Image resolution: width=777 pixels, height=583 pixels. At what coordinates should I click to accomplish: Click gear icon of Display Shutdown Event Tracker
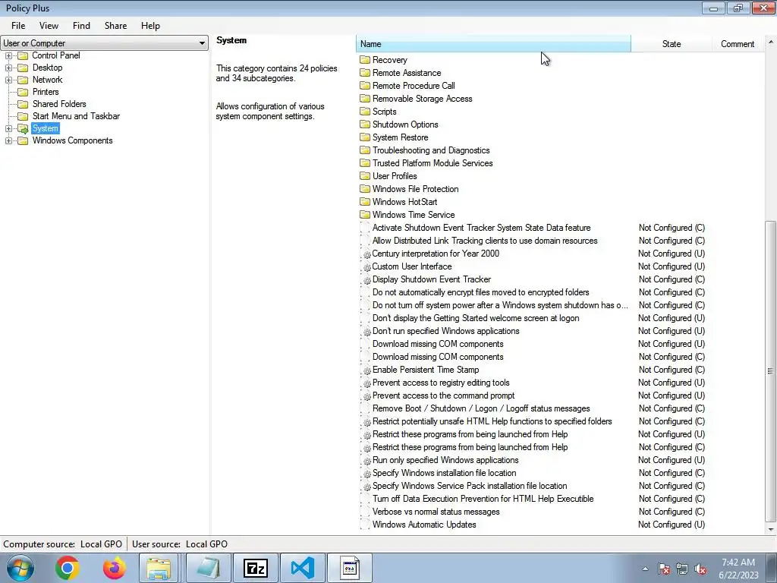click(x=366, y=279)
